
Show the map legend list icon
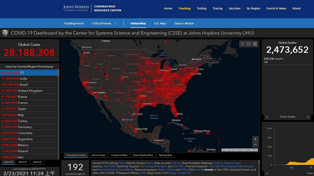point(249,44)
